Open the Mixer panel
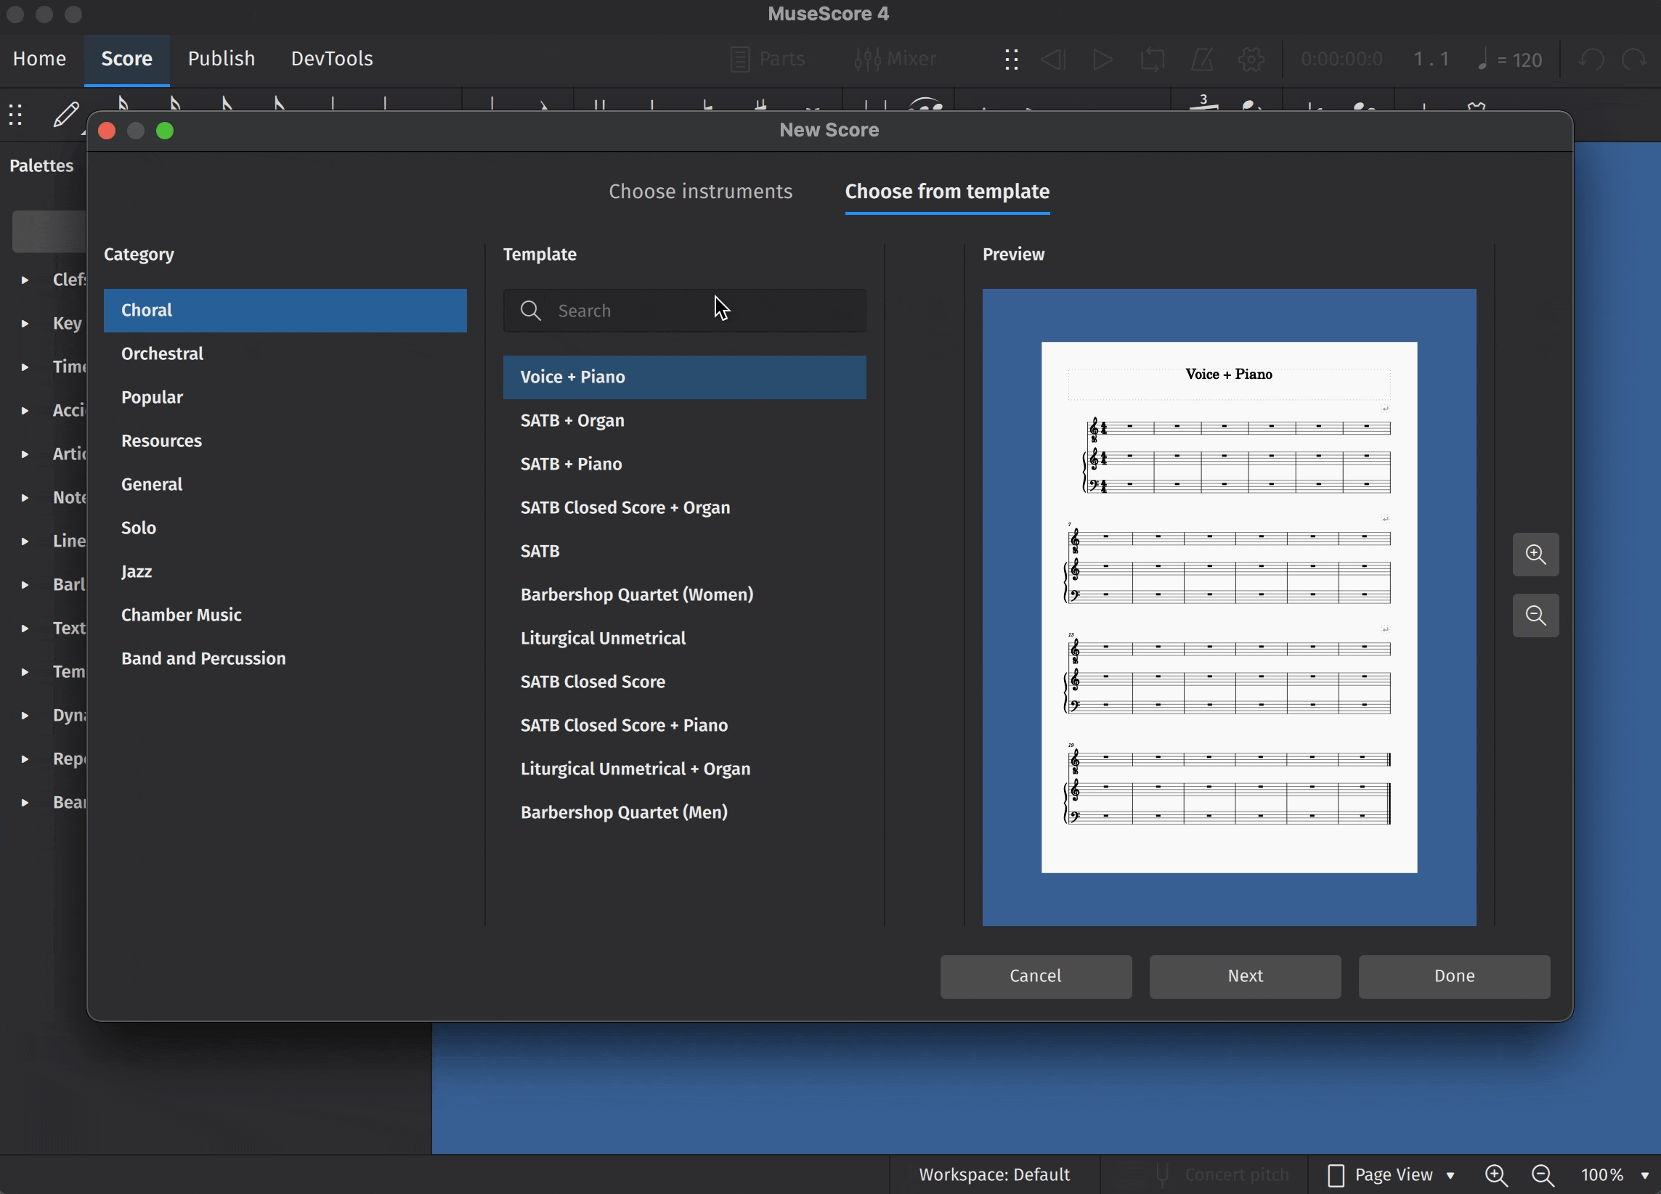1661x1194 pixels. (895, 60)
